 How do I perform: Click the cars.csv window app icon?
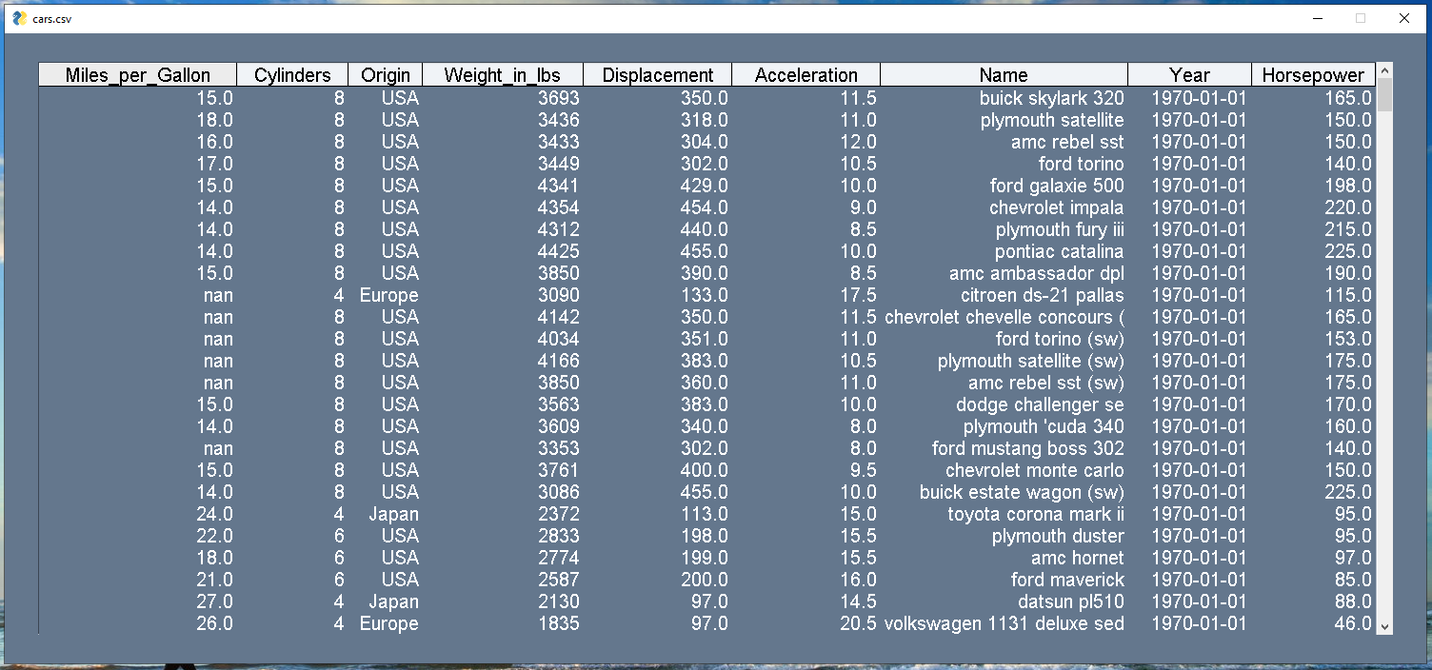click(x=19, y=18)
